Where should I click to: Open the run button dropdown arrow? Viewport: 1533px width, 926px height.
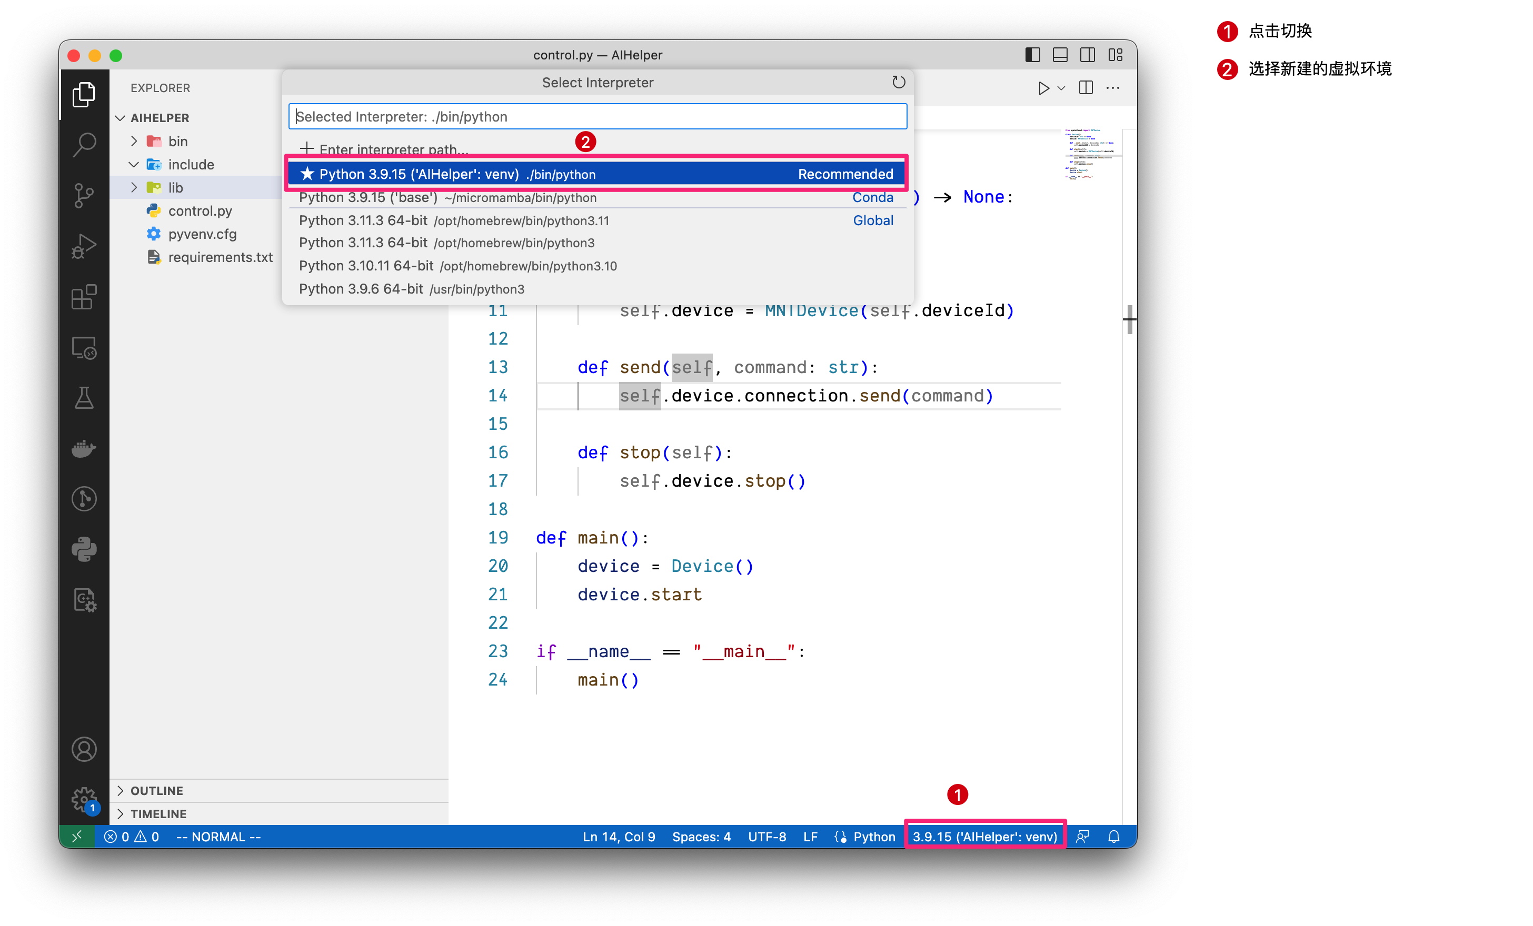pos(1061,88)
